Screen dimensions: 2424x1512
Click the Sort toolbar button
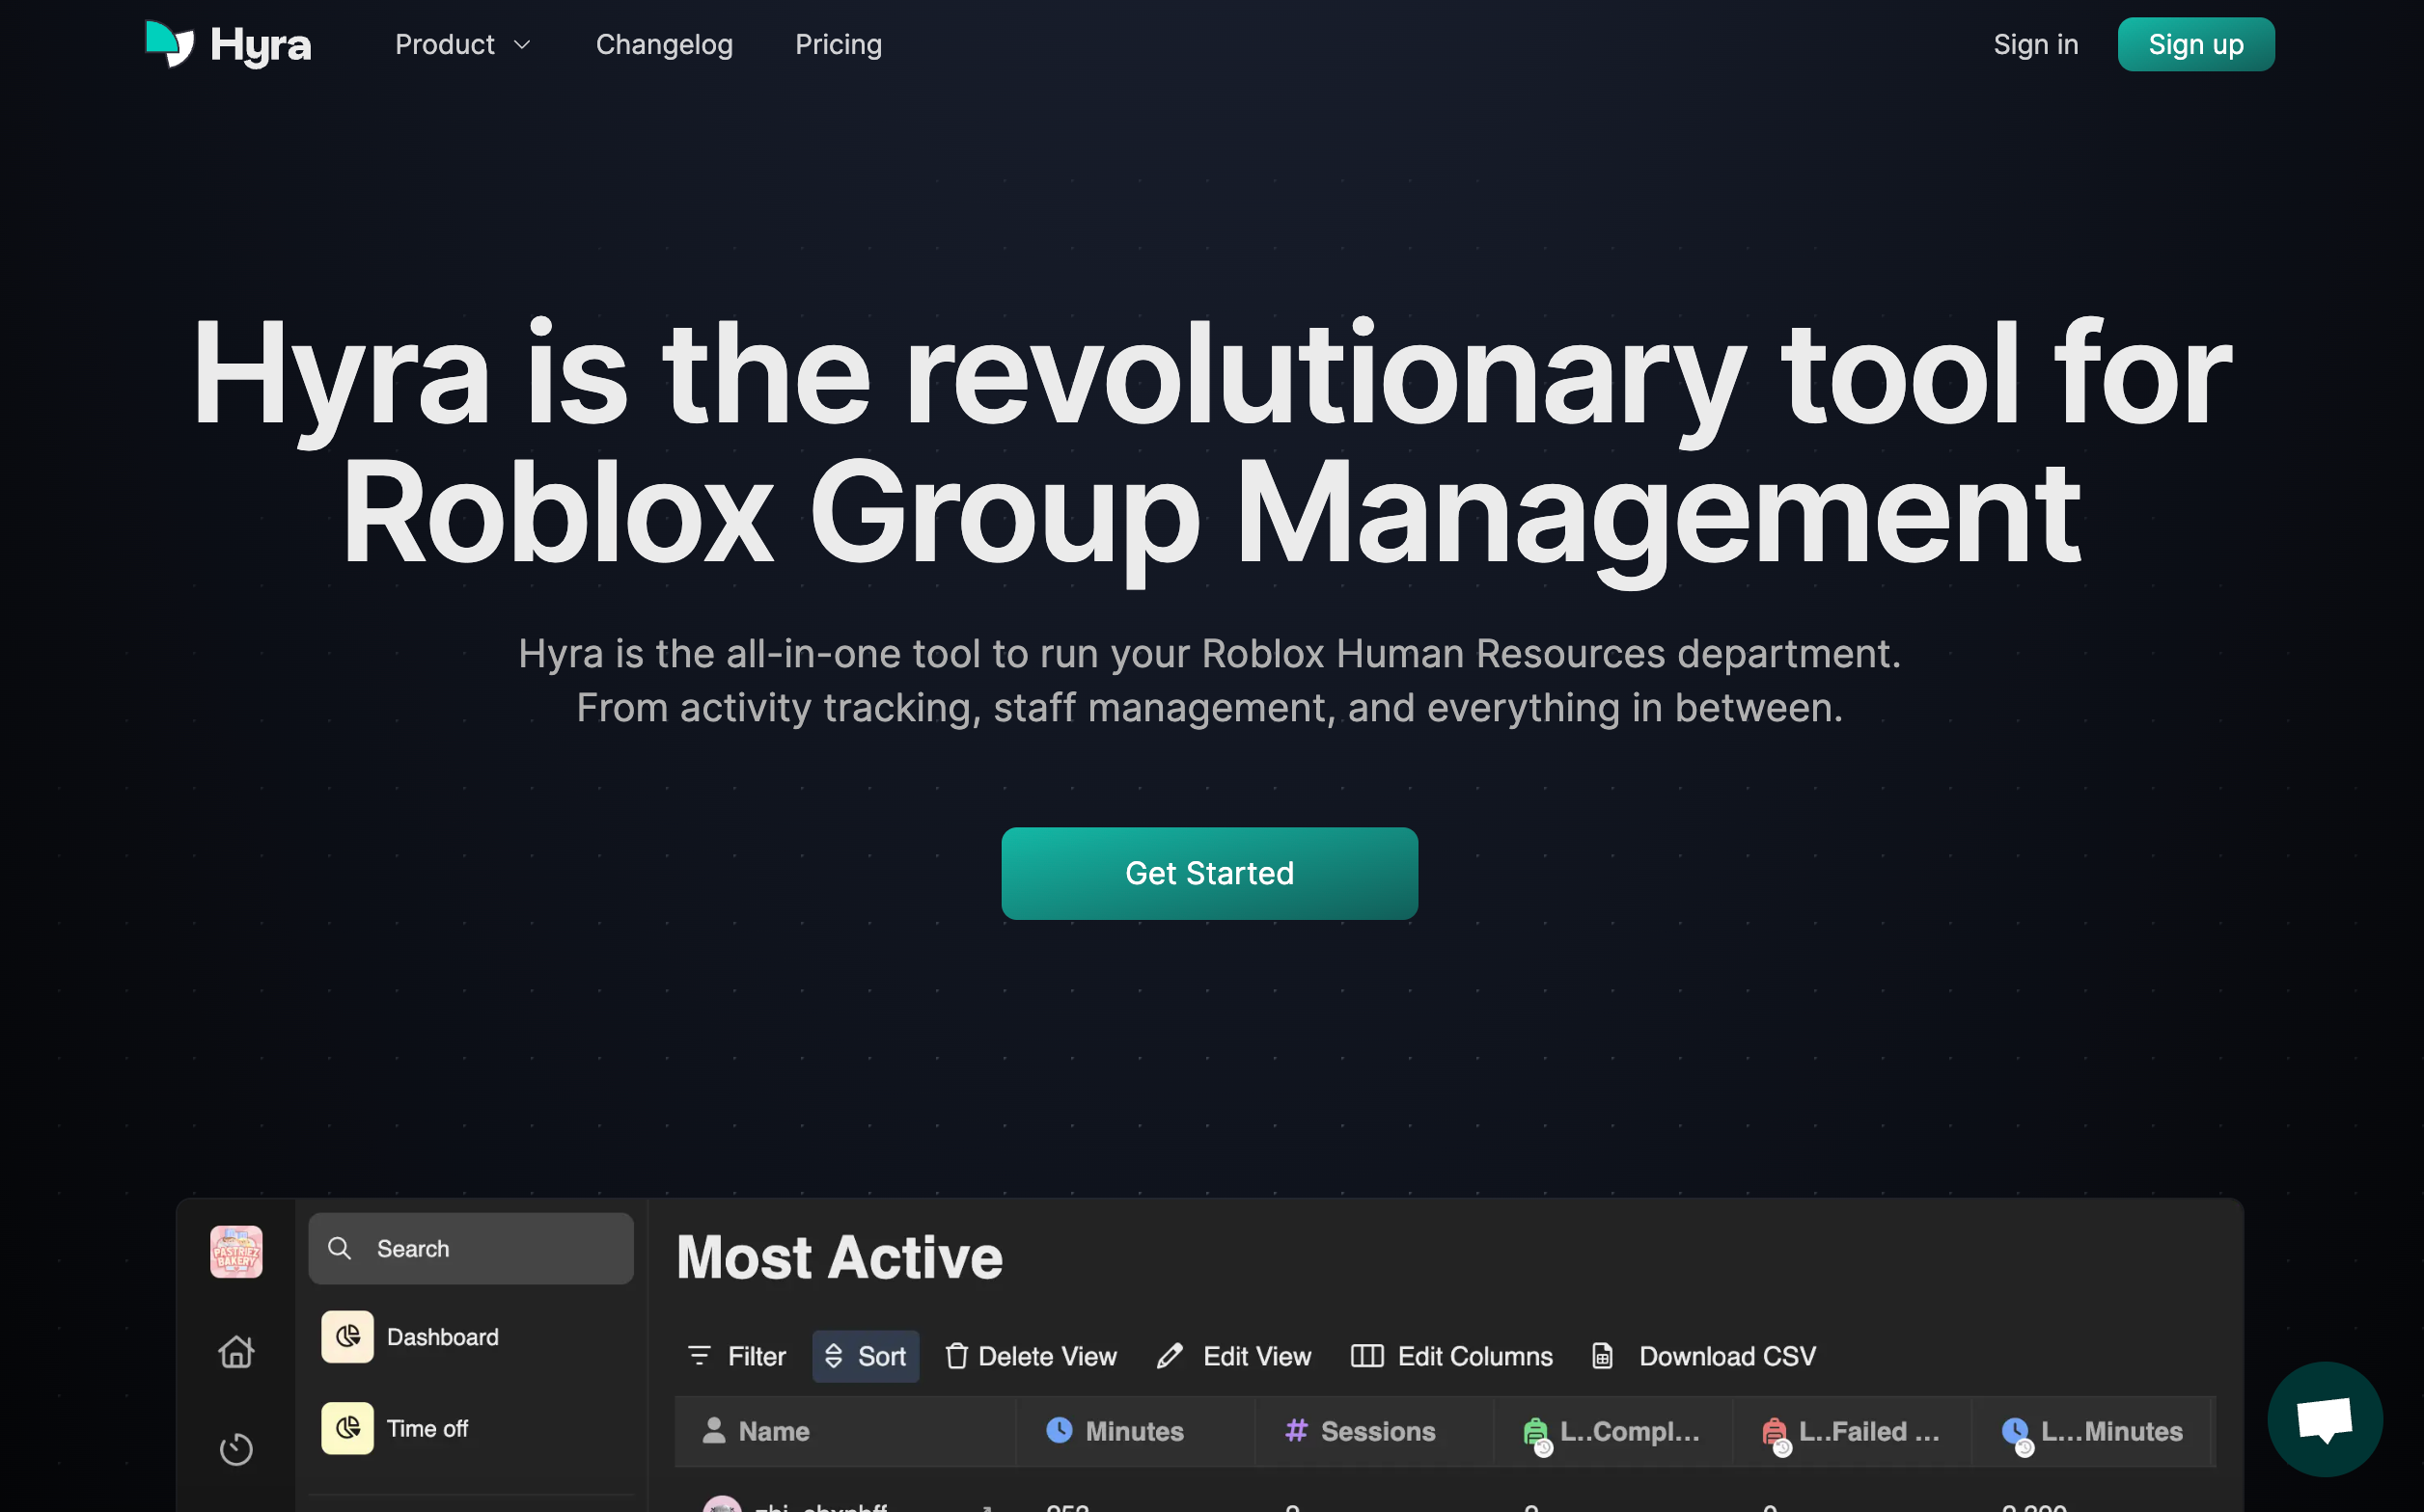[x=866, y=1356]
